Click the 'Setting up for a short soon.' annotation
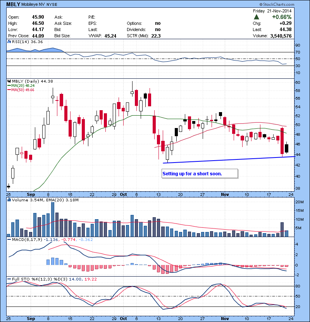The width and height of the screenshot is (310, 322). click(x=200, y=174)
